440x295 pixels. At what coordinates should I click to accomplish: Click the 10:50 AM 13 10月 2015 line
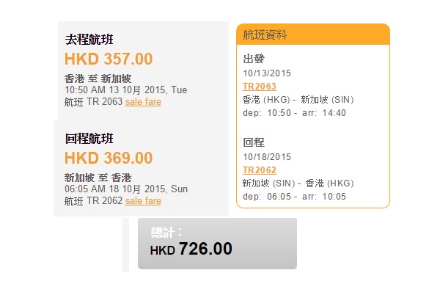[x=126, y=90]
